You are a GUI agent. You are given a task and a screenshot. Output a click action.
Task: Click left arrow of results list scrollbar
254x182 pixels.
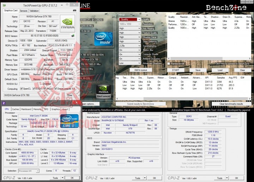117,99
